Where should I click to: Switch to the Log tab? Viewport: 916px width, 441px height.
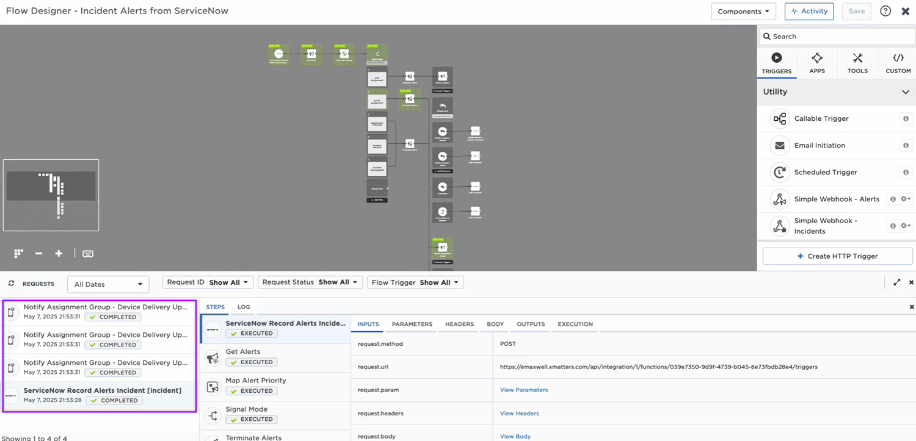point(244,307)
